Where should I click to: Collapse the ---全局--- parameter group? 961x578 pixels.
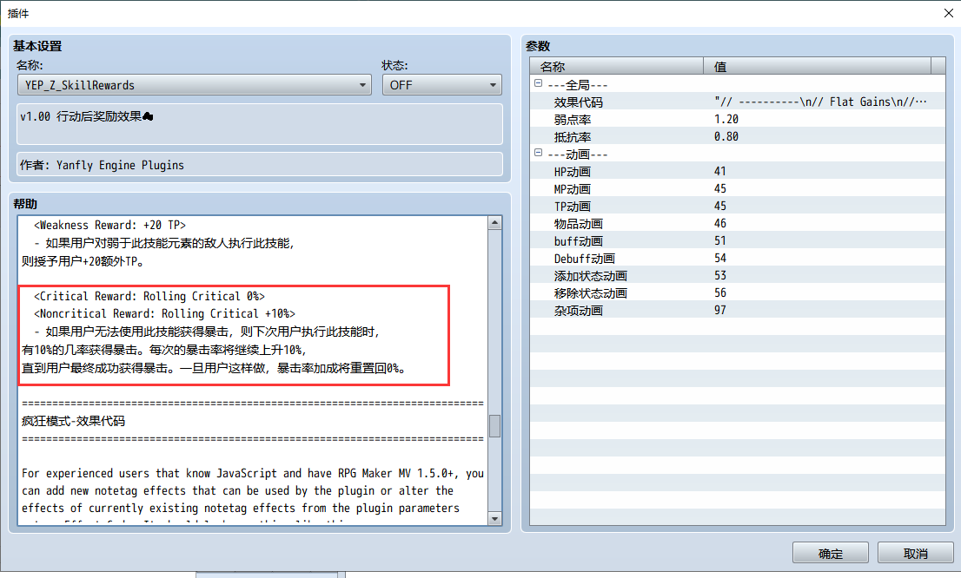pos(538,83)
